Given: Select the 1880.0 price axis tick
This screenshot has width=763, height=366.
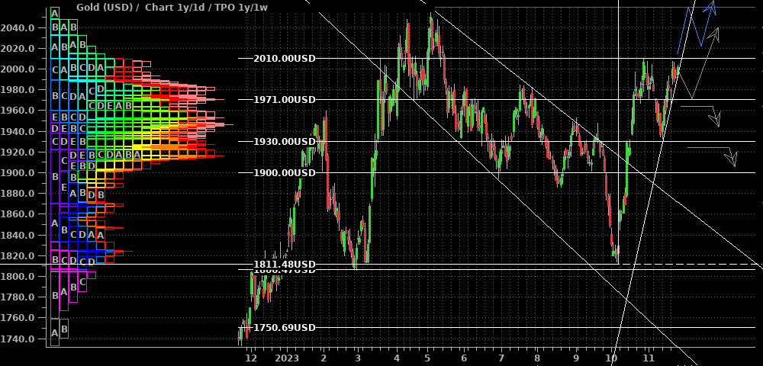Looking at the screenshot, I should 18,194.
